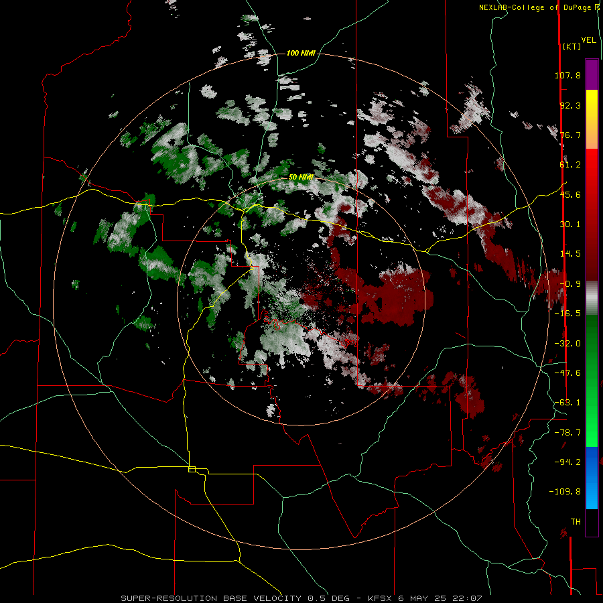Click the 50 NMI range ring label
The height and width of the screenshot is (603, 603).
tap(301, 177)
